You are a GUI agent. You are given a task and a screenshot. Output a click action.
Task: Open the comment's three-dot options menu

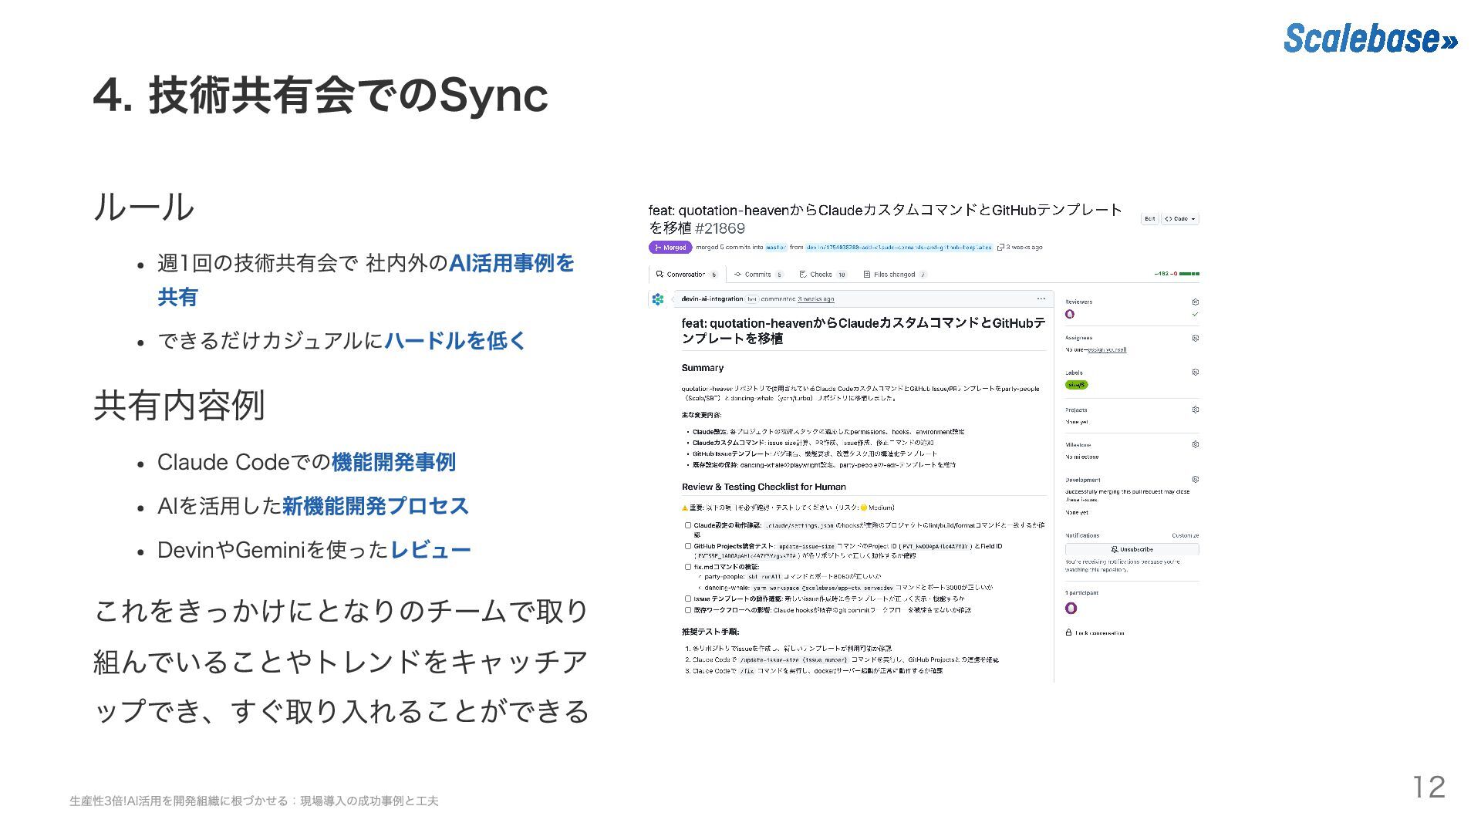[1041, 298]
